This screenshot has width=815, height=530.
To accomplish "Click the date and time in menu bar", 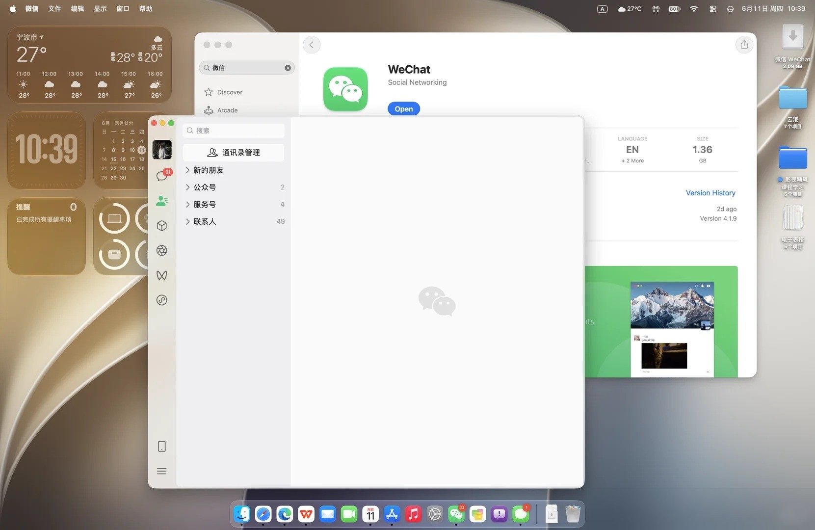I will 773,9.
